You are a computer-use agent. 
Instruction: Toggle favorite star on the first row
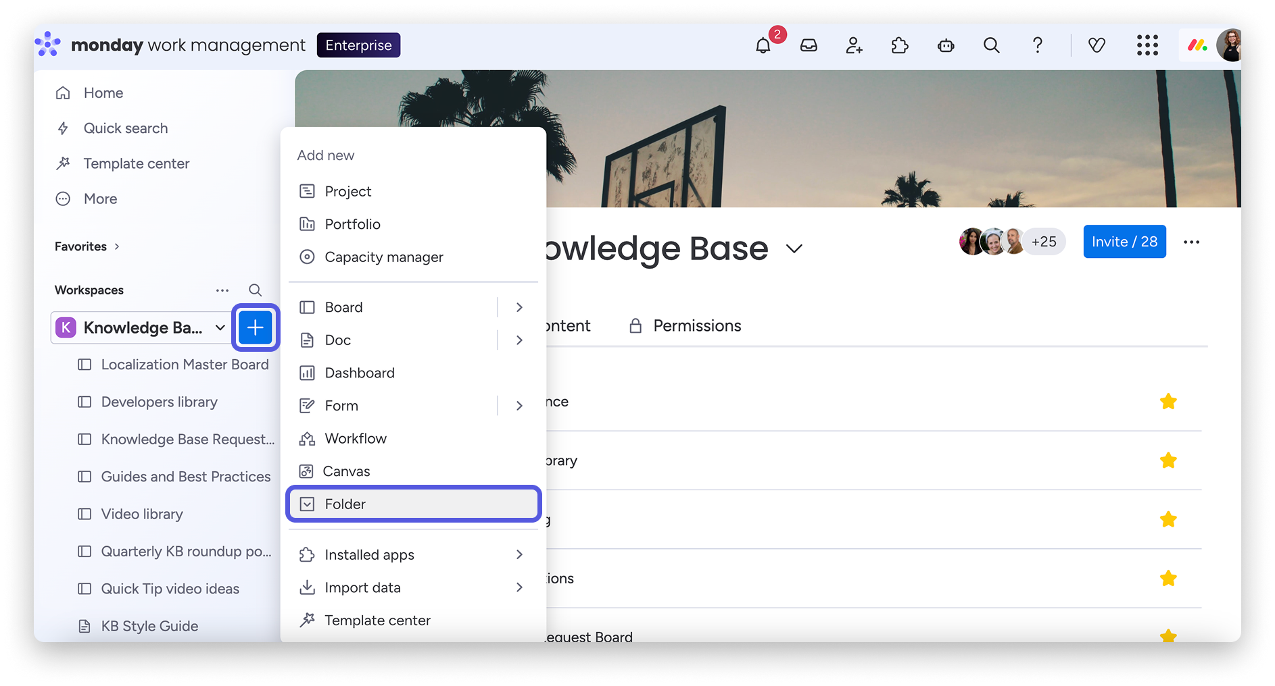point(1168,402)
